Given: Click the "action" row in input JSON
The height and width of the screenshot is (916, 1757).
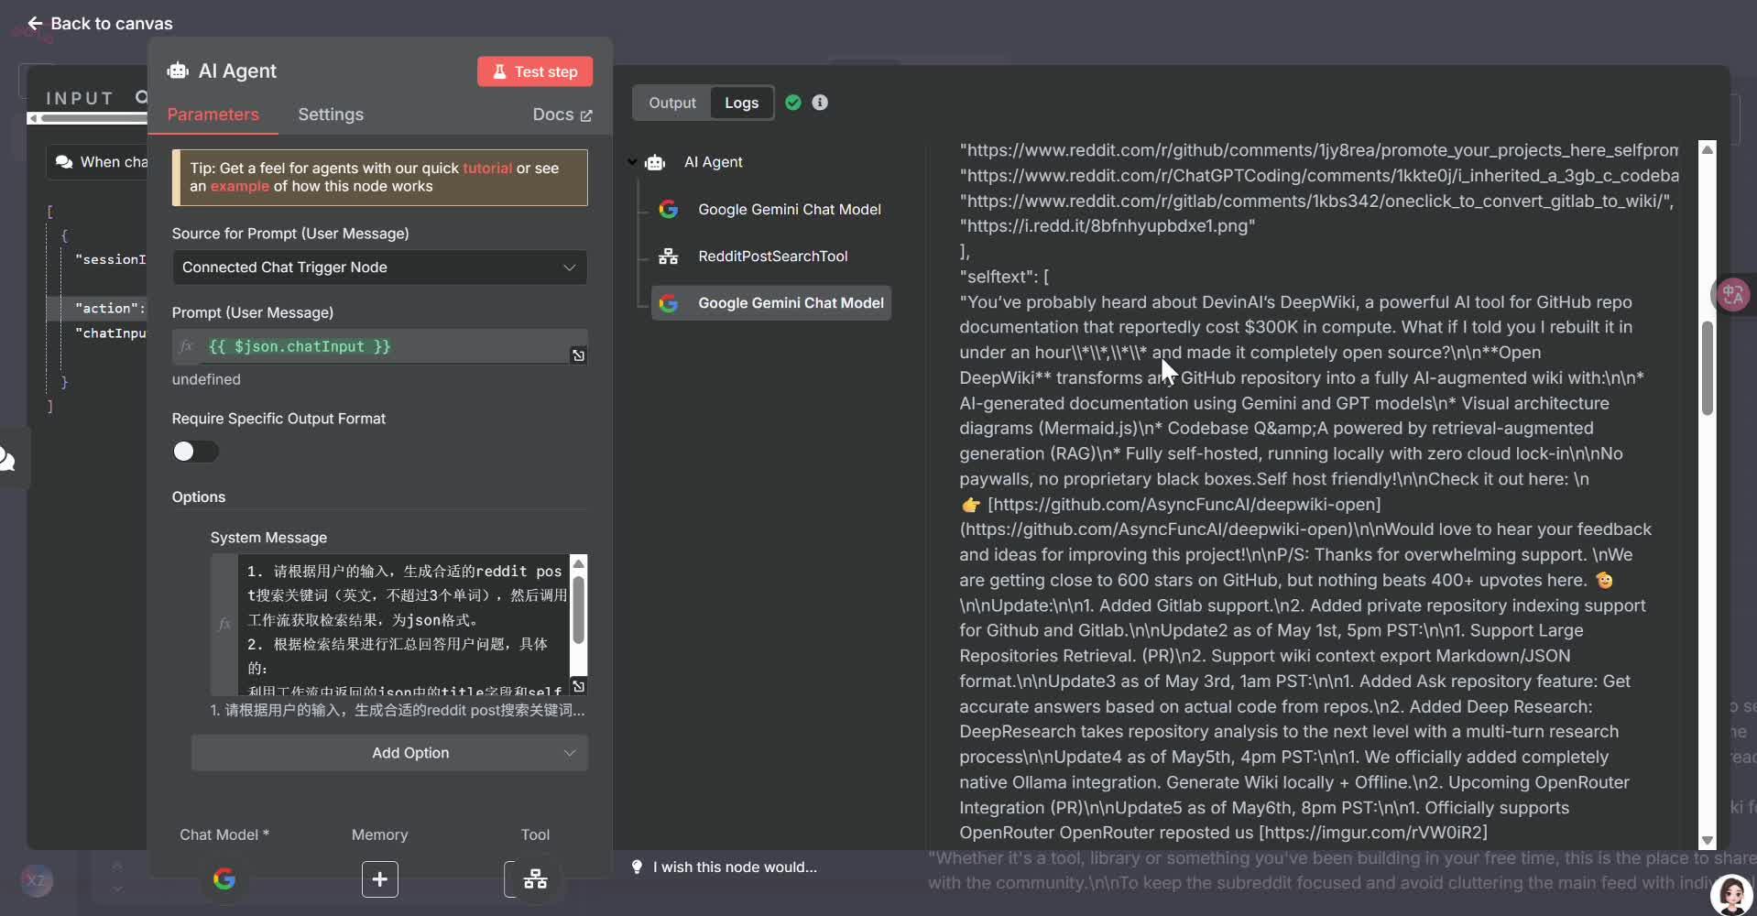Looking at the screenshot, I should click(97, 308).
